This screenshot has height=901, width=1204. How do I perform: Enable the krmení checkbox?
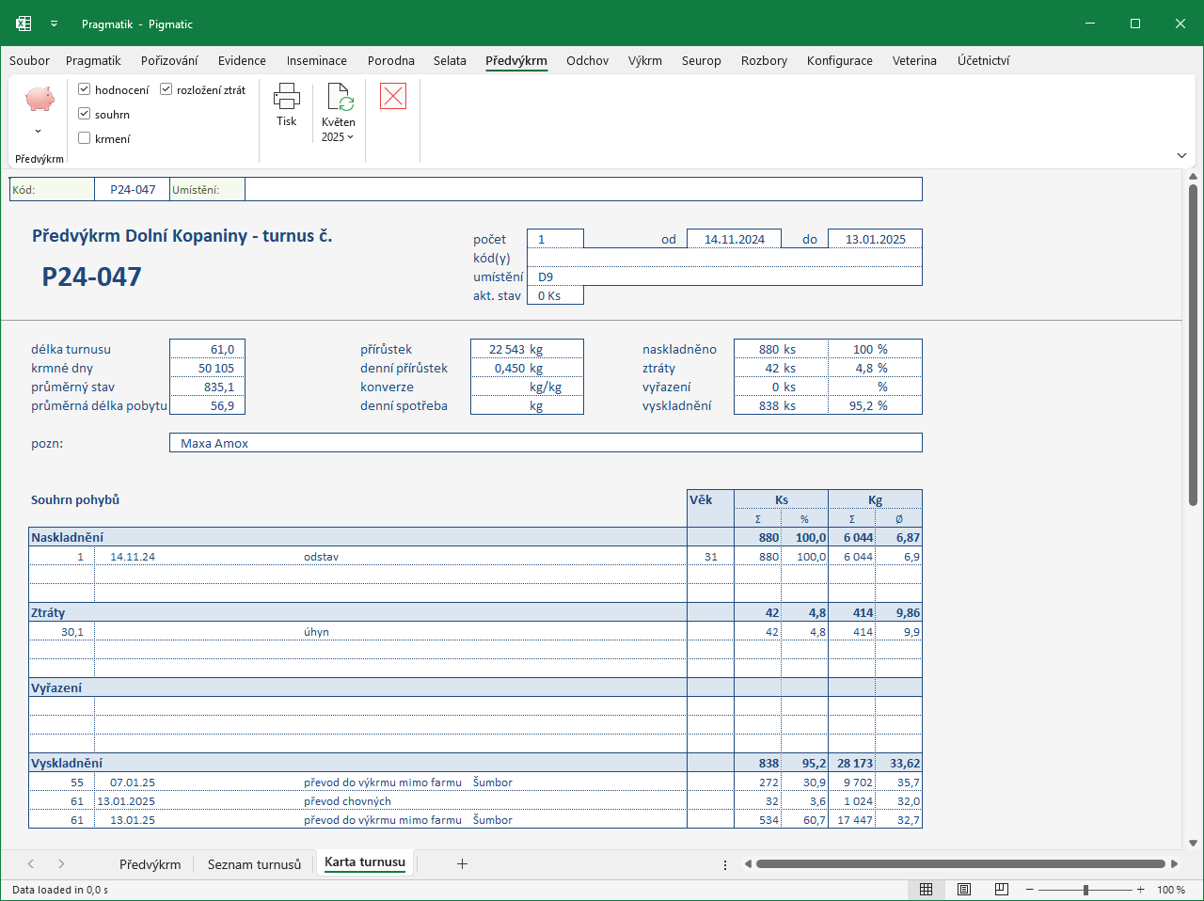(x=84, y=138)
